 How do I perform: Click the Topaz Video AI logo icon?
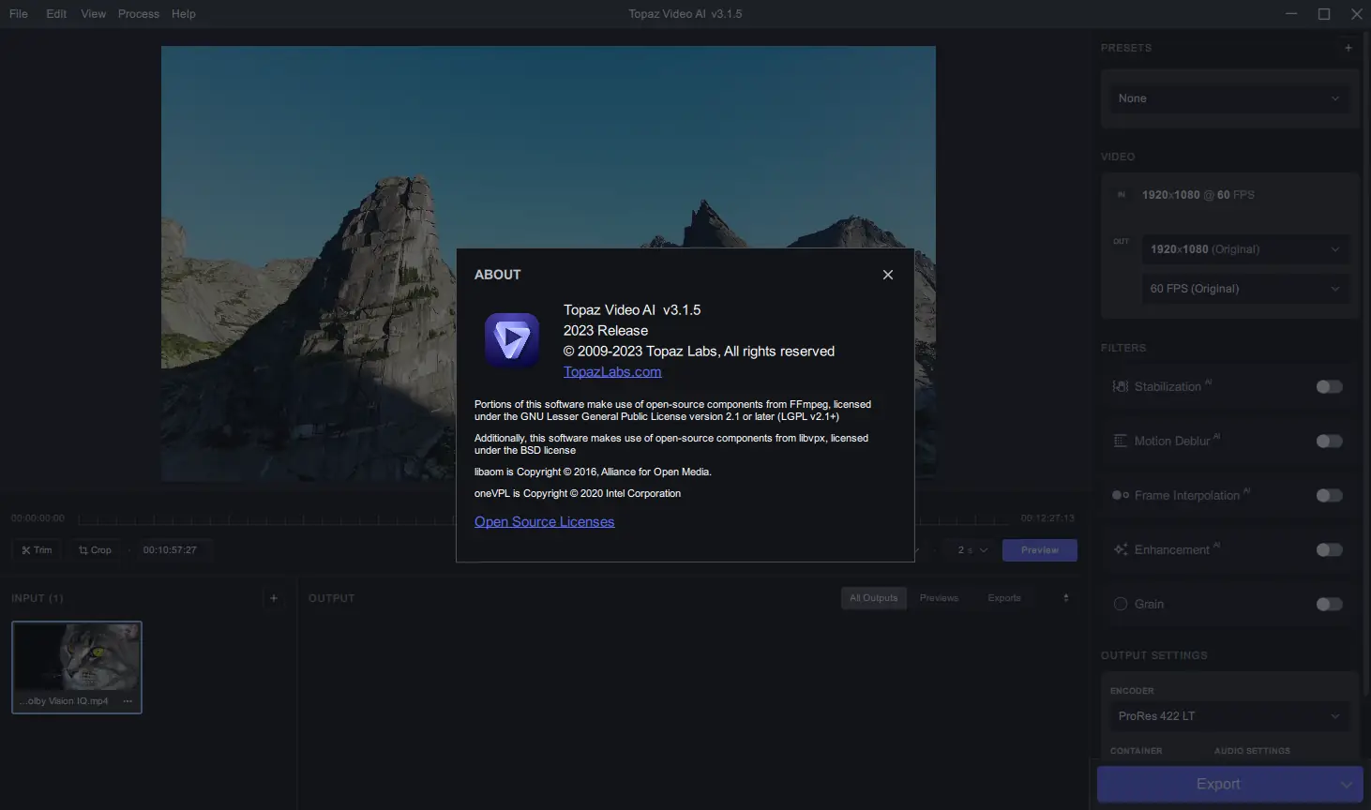(512, 340)
